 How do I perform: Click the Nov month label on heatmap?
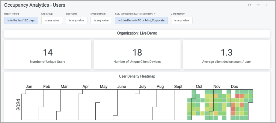[x=217, y=87]
